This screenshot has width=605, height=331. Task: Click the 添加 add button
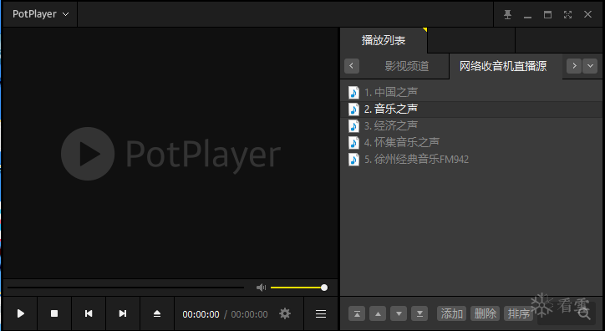pos(451,313)
